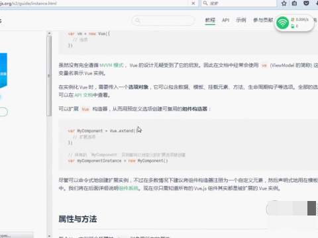Screen dimensions: 318x238
Task: Click code line 'var vm = new Vue({'
Action: [x=89, y=34]
